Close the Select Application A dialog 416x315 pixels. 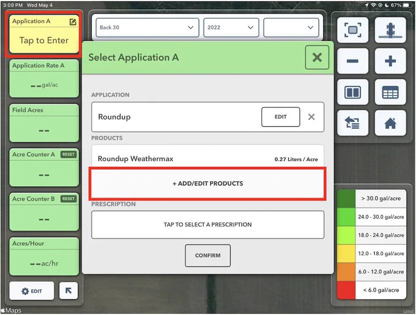(317, 58)
